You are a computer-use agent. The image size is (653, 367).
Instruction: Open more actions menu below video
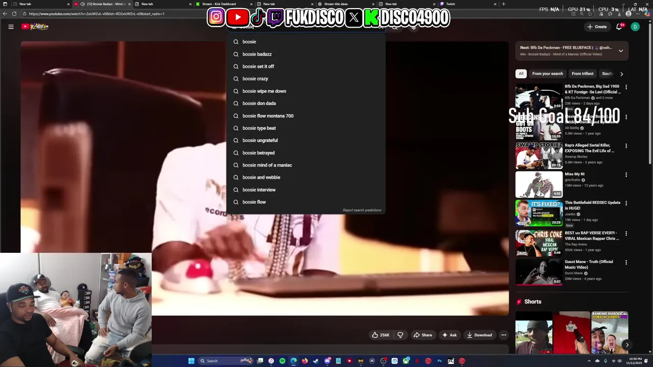pos(504,335)
